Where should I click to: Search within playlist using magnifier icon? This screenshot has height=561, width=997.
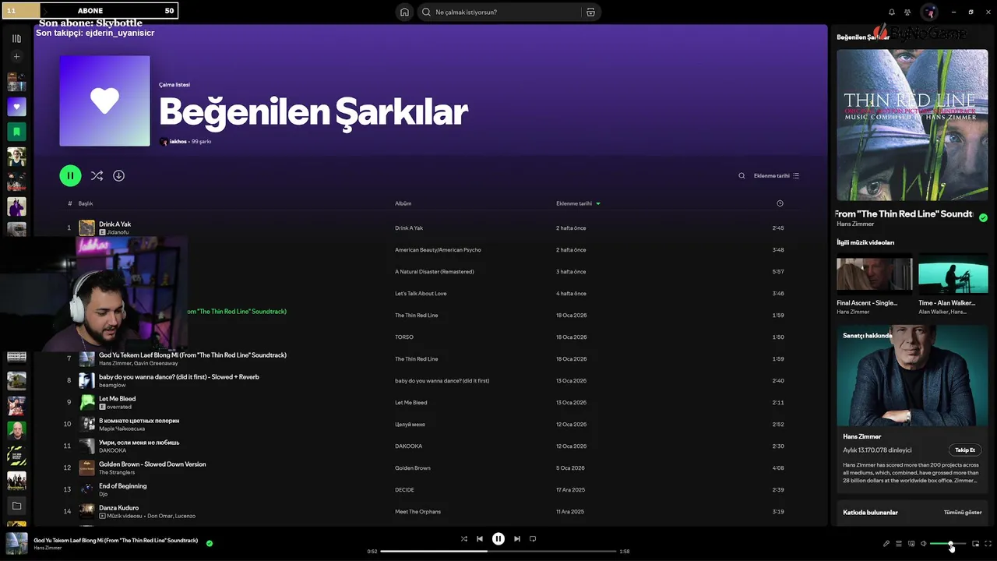[x=742, y=176]
